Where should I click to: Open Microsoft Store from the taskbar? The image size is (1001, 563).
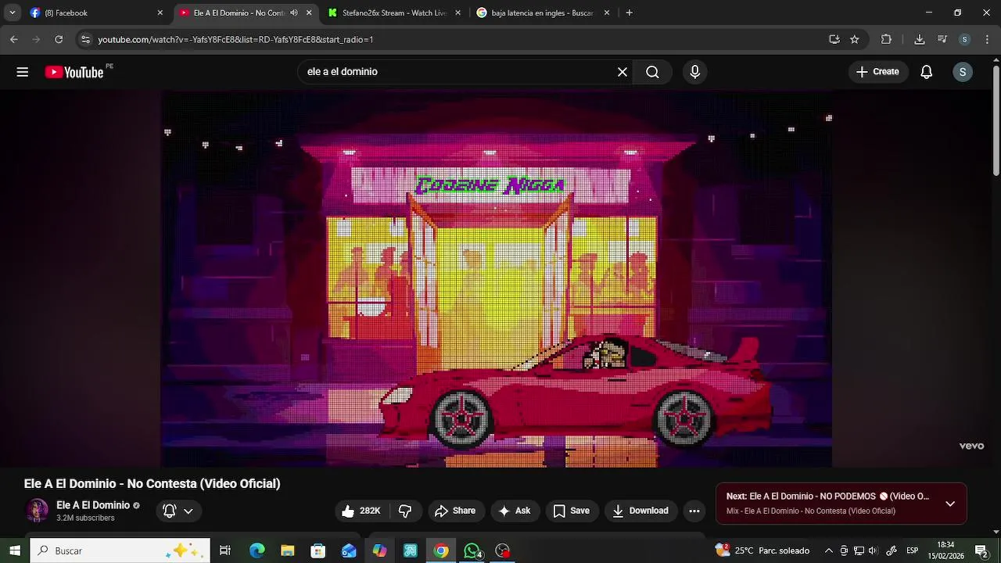(318, 550)
